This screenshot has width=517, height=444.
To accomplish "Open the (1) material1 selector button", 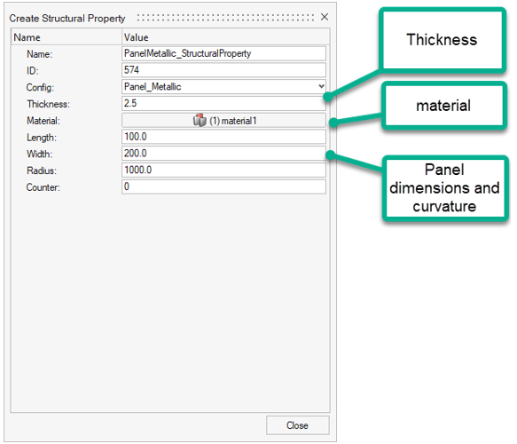I will [223, 121].
